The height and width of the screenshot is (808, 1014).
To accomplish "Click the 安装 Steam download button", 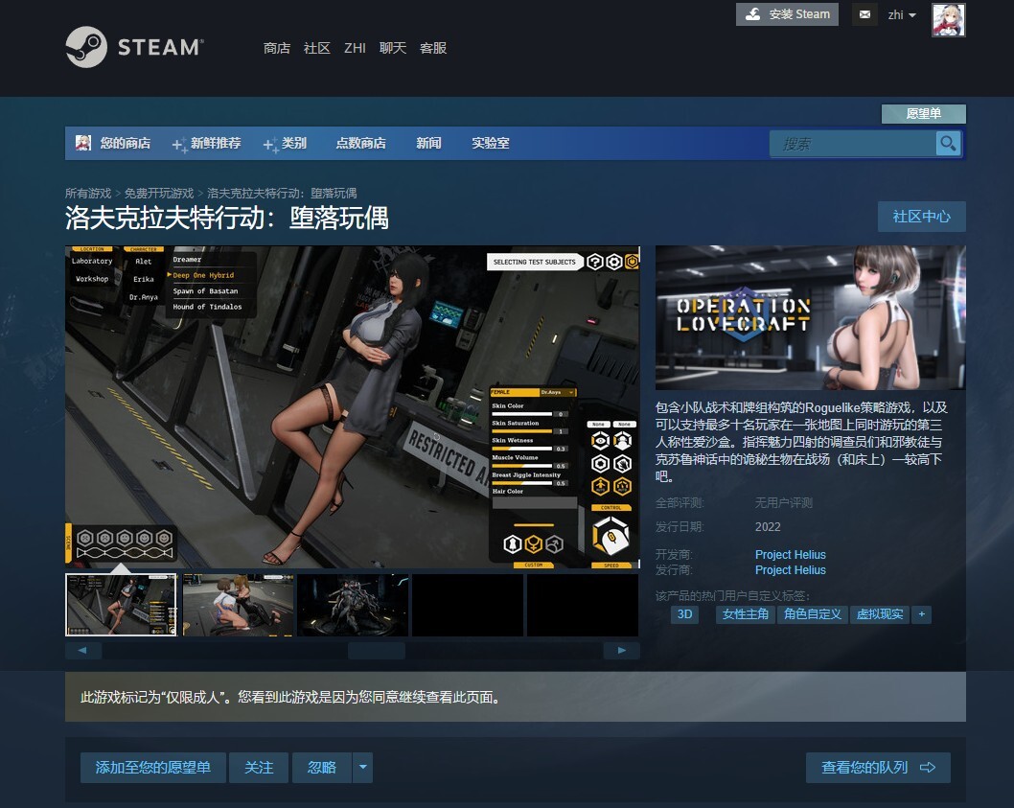I will [x=787, y=14].
